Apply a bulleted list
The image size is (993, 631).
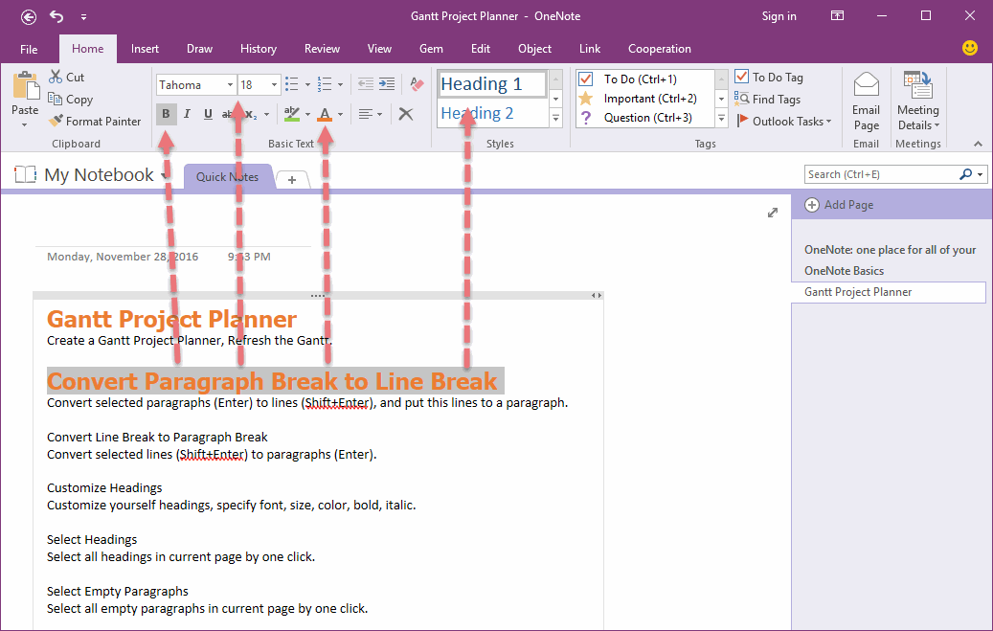(292, 84)
